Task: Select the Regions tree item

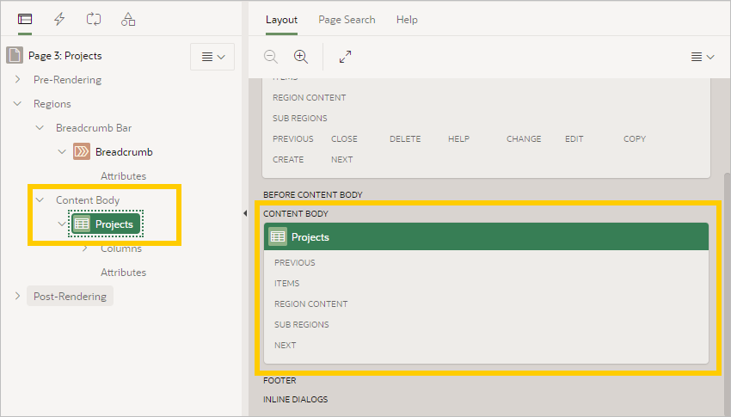Action: (x=52, y=103)
